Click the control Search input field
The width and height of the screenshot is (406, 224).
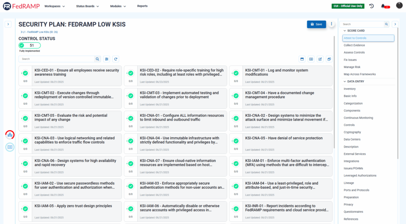click(x=57, y=59)
